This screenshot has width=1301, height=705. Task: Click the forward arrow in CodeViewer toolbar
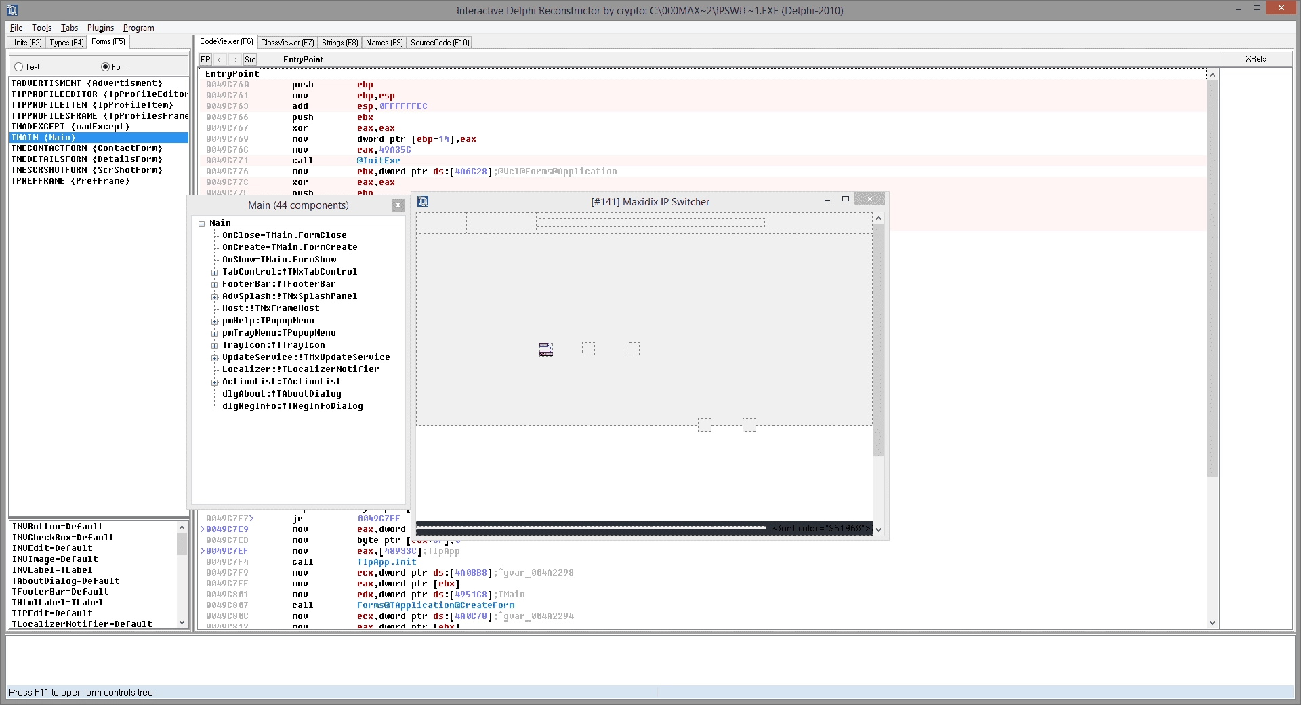[234, 60]
